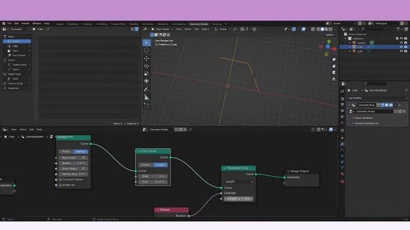The width and height of the screenshot is (410, 230).
Task: Enable the Invert Arc checkbox
Action: tap(60, 185)
